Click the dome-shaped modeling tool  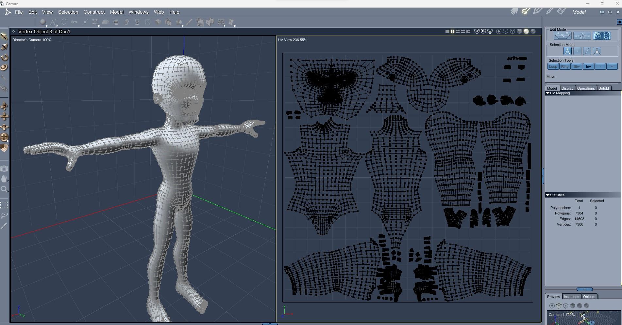pos(106,22)
